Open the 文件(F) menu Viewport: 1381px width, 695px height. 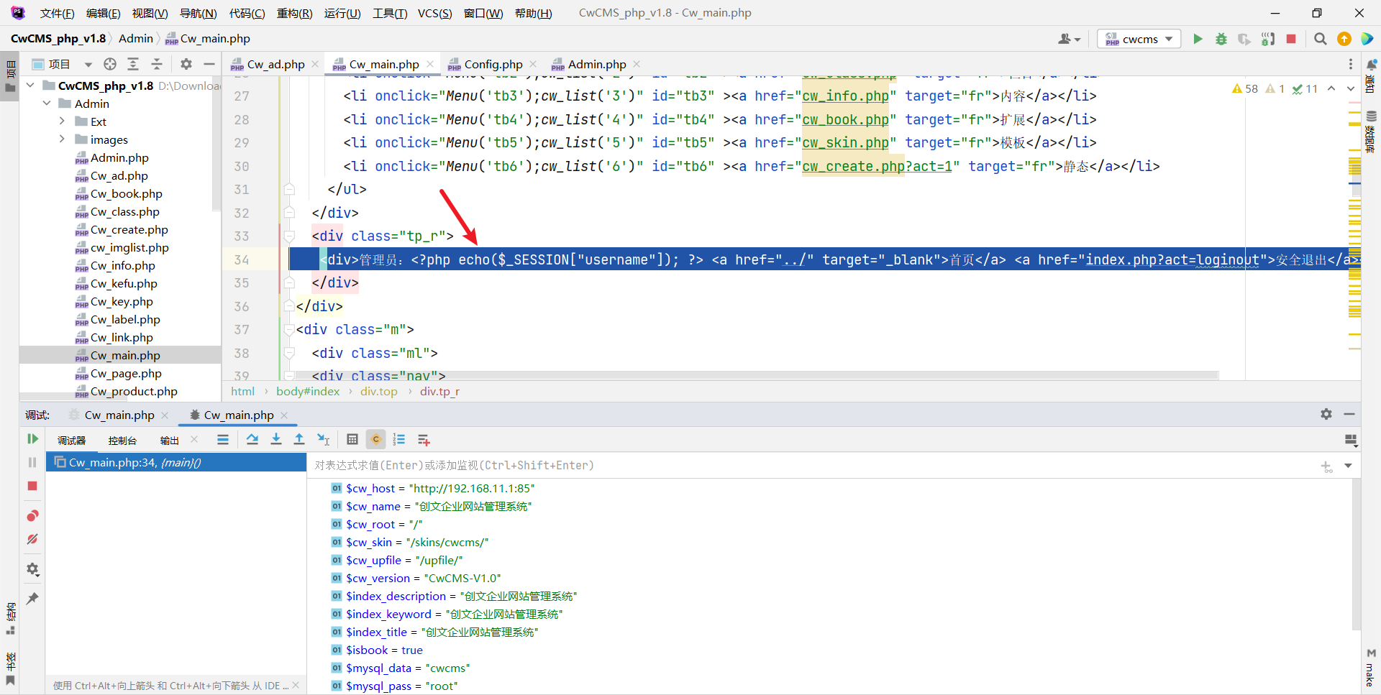[57, 13]
